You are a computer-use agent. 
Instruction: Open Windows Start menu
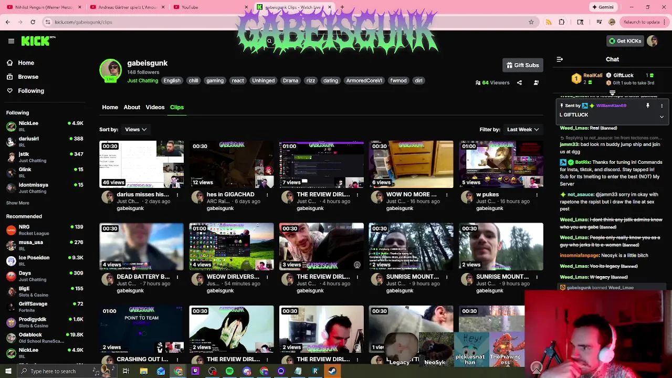click(8, 371)
